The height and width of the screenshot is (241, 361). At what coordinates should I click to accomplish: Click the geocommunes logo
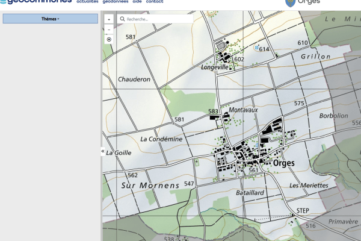(36, 2)
